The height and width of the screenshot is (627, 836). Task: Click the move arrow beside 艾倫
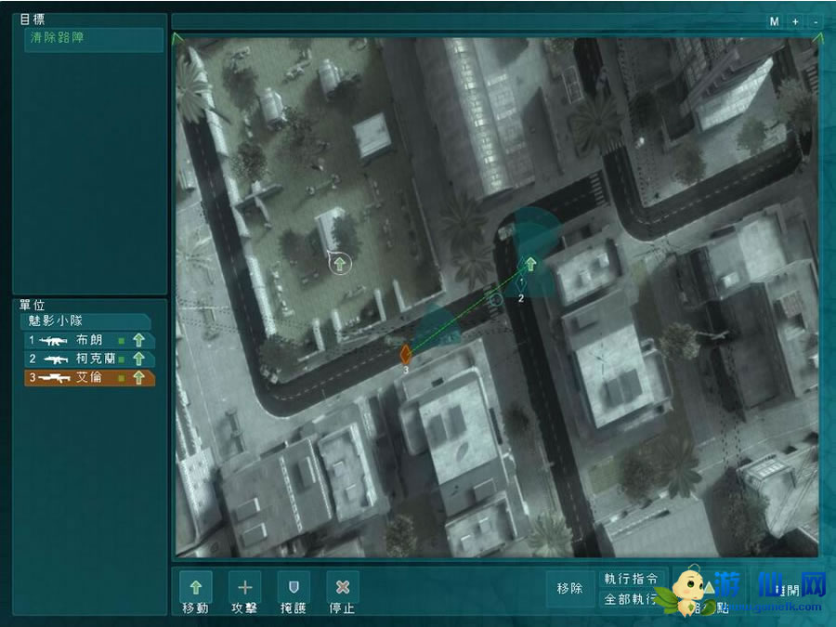click(x=139, y=378)
